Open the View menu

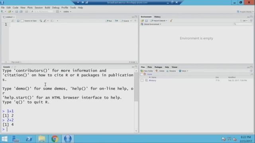(x=23, y=8)
